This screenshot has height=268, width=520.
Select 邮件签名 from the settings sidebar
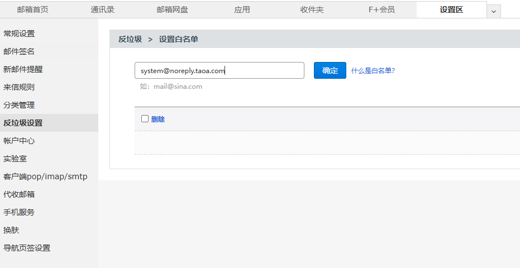click(19, 51)
